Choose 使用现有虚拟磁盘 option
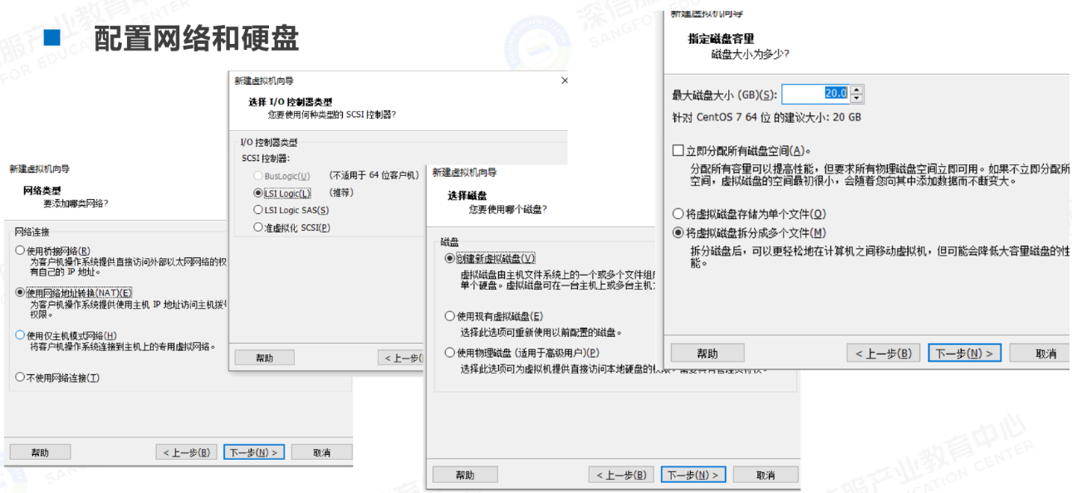The width and height of the screenshot is (1072, 493). [450, 316]
